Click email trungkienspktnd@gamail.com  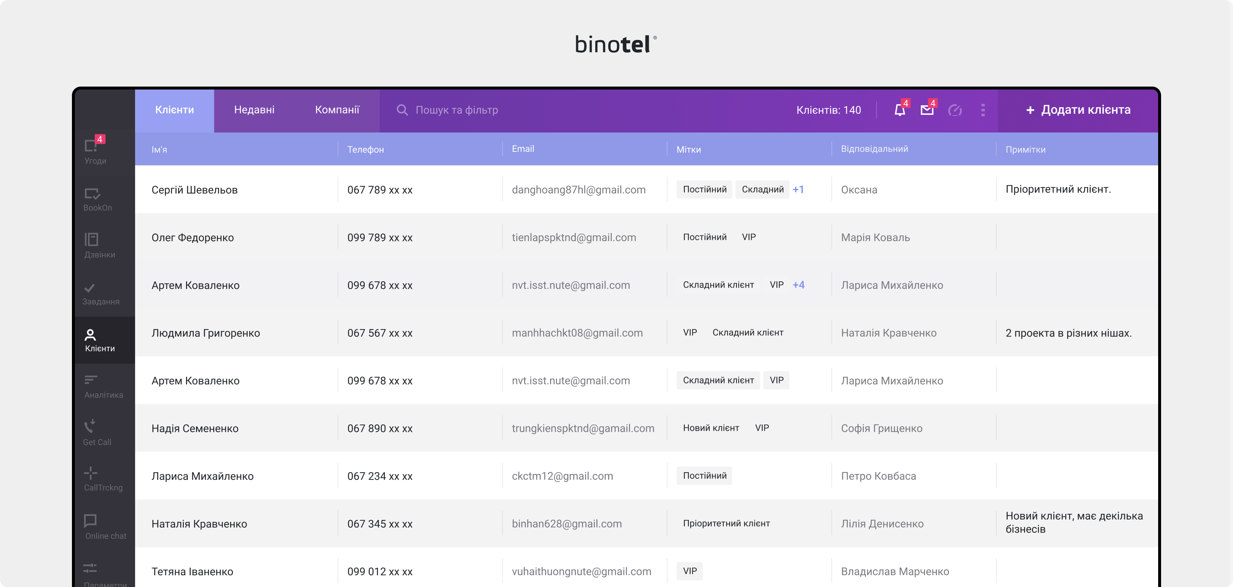pyautogui.click(x=583, y=429)
